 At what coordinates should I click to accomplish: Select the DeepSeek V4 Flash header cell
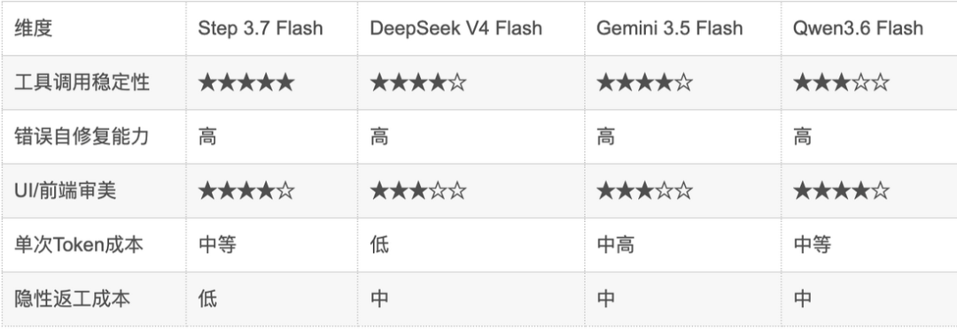(456, 28)
